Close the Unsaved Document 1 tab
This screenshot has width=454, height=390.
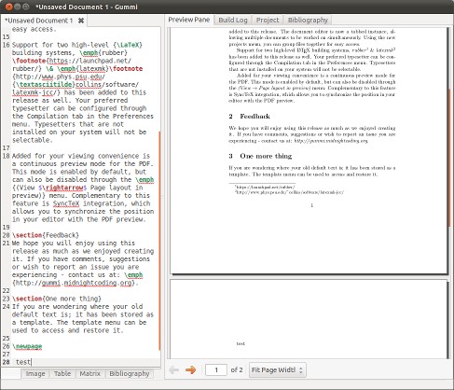coord(81,21)
